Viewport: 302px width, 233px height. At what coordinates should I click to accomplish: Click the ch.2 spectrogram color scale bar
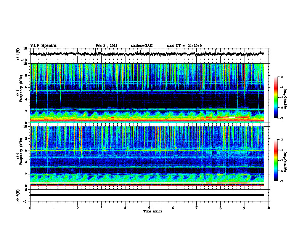(x=276, y=160)
